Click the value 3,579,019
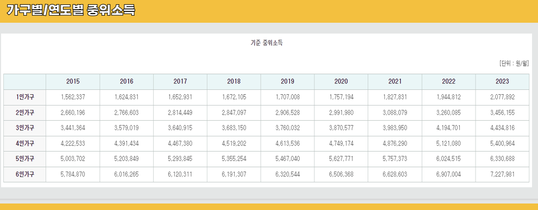Image resolution: width=538 pixels, height=210 pixels. (x=126, y=128)
